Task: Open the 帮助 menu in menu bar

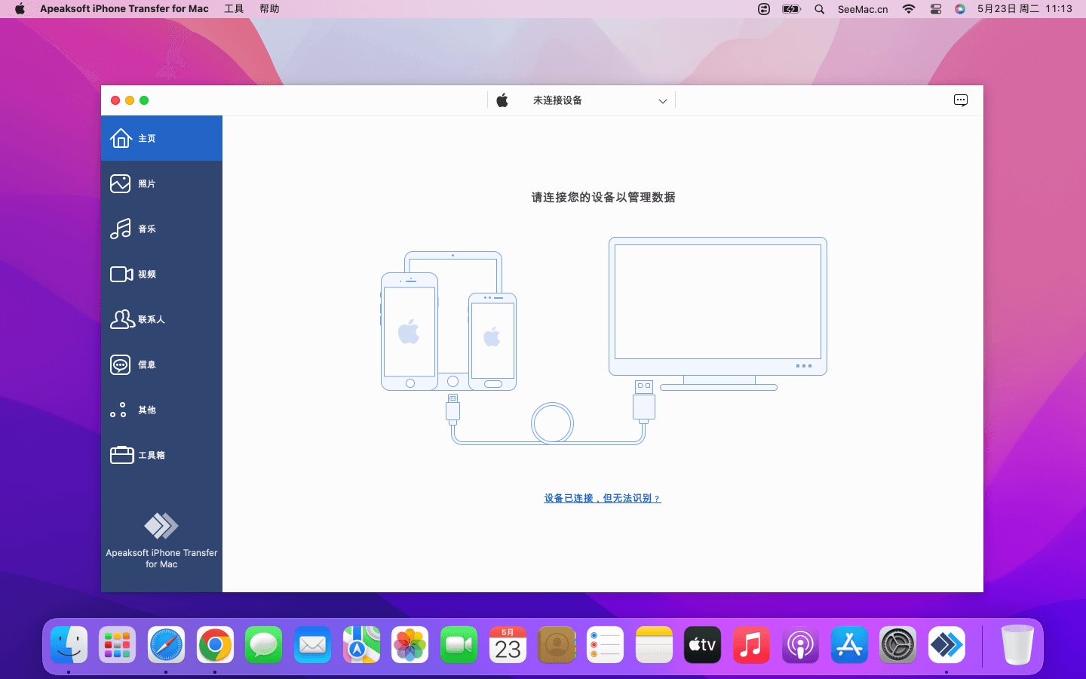Action: pyautogui.click(x=269, y=9)
